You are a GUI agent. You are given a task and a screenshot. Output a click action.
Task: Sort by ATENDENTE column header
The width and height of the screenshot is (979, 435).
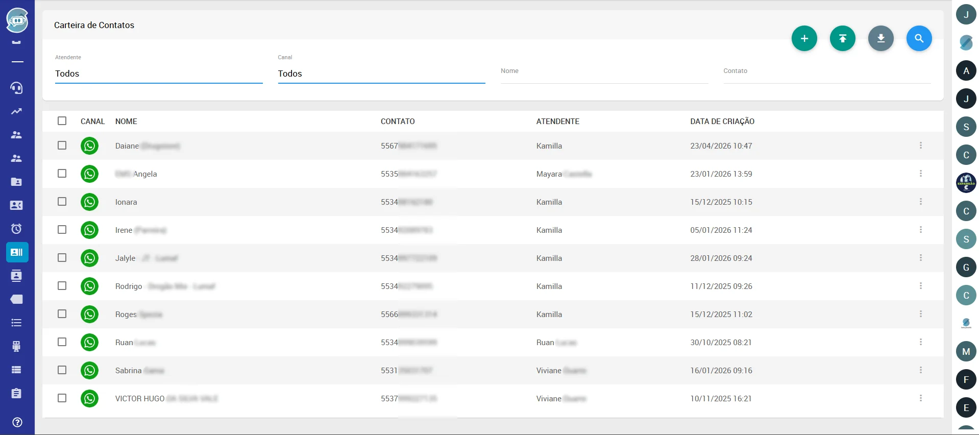point(558,122)
